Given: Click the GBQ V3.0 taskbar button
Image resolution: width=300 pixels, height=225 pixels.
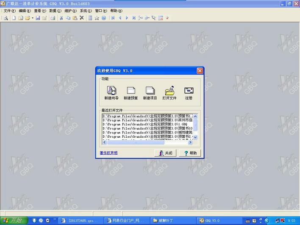Looking at the screenshot, I should 219,221.
